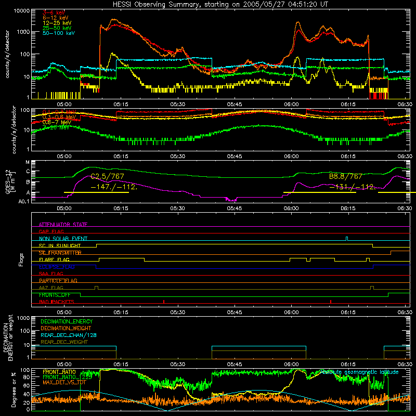Click the green FRONT_RATIO_1225 legend label
The height and width of the screenshot is (416, 416).
pyautogui.click(x=68, y=377)
